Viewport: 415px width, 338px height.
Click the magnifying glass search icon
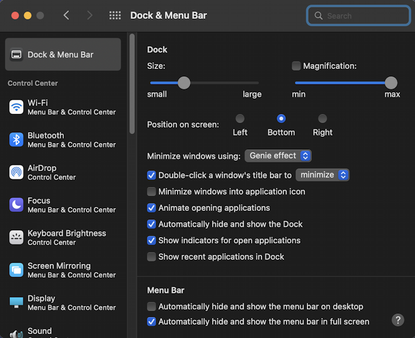tap(318, 16)
